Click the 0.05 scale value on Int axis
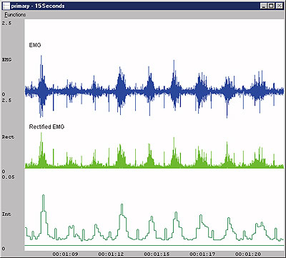The height and width of the screenshot is (258, 286). pyautogui.click(x=8, y=177)
